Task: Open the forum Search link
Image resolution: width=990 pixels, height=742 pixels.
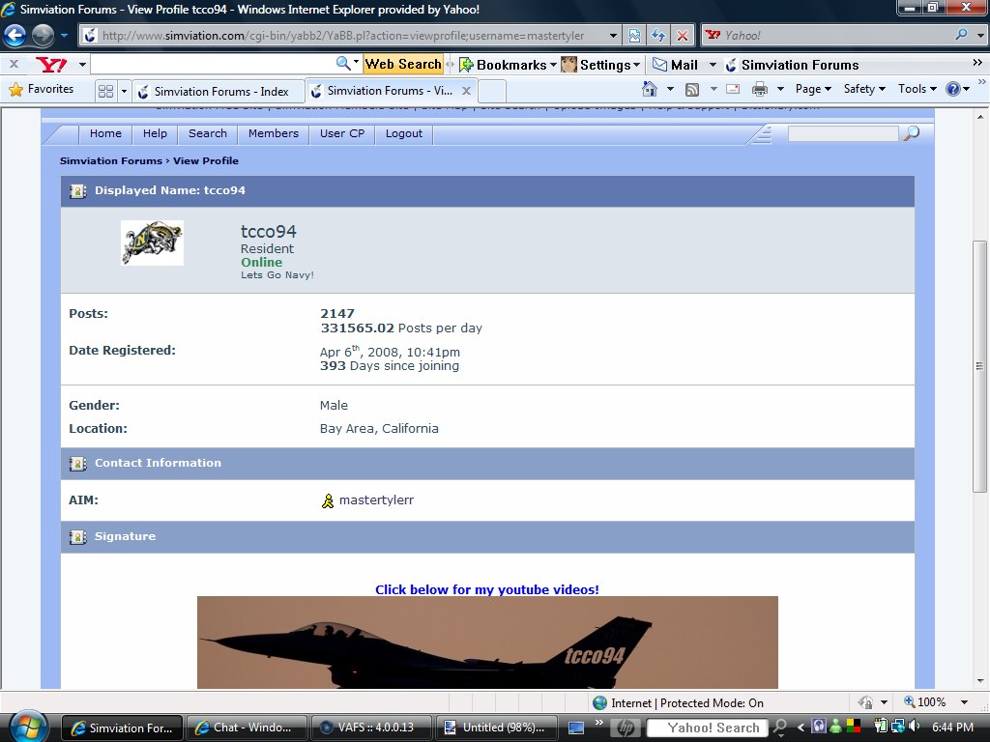Action: 207,133
